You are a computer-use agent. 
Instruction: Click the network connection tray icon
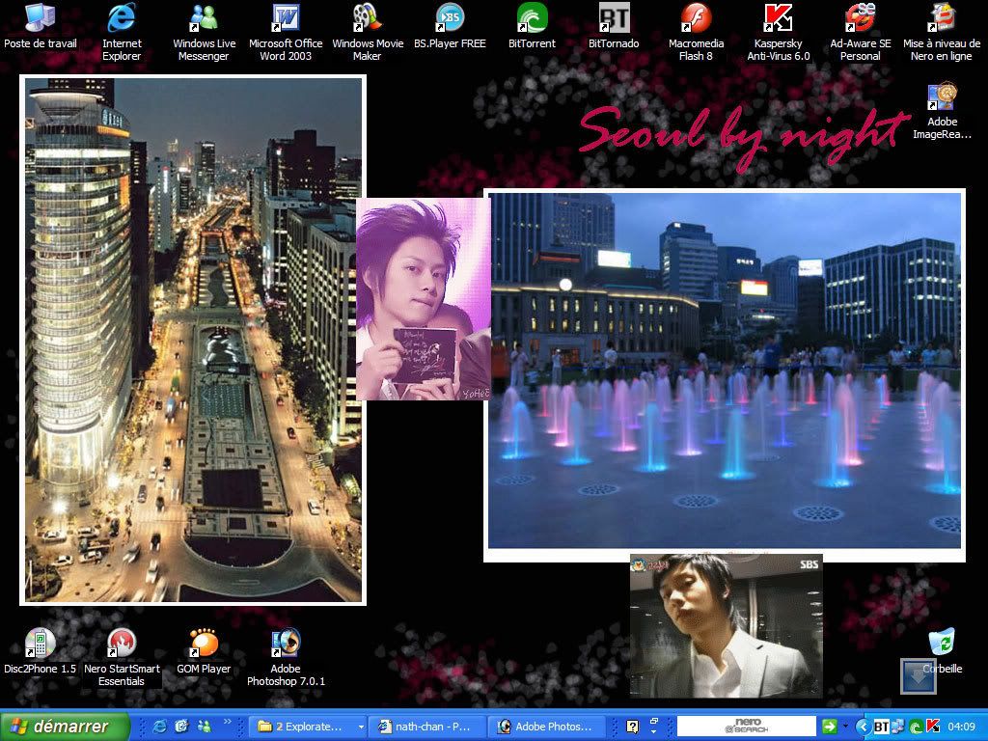(x=898, y=727)
